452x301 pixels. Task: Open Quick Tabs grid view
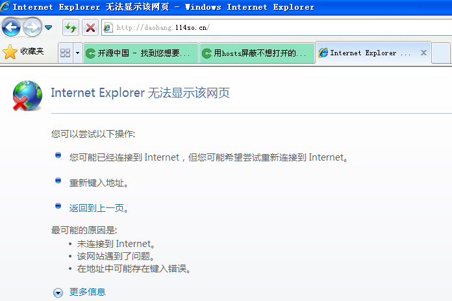(66, 53)
